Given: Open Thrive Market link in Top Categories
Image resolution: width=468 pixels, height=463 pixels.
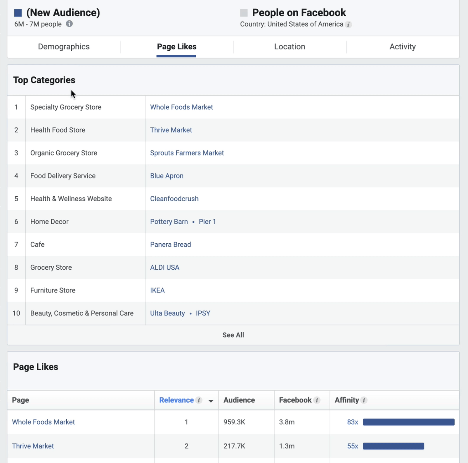Looking at the screenshot, I should [x=171, y=130].
